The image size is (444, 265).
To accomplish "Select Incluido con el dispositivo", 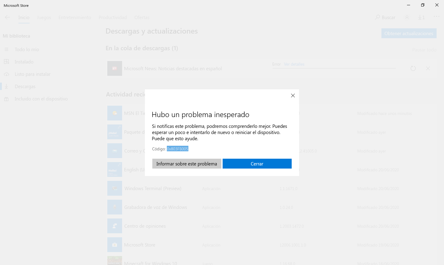I will [x=41, y=99].
